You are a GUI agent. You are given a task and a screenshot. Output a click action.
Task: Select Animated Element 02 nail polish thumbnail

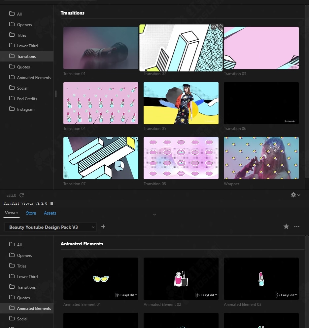point(181,279)
